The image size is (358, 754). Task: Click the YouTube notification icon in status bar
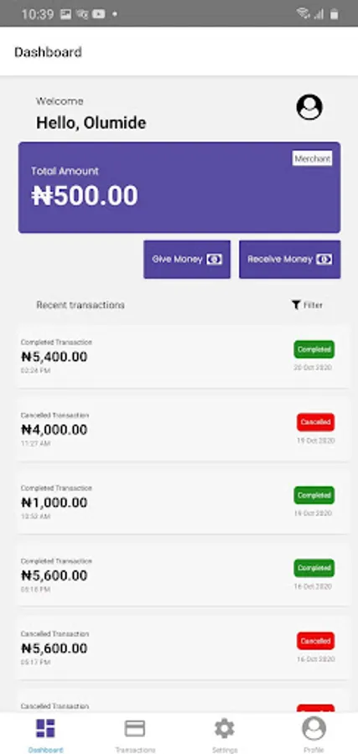(x=99, y=14)
